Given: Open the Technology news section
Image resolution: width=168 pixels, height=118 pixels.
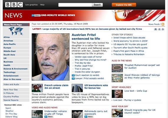Looking at the screenshot, I should [16, 72].
